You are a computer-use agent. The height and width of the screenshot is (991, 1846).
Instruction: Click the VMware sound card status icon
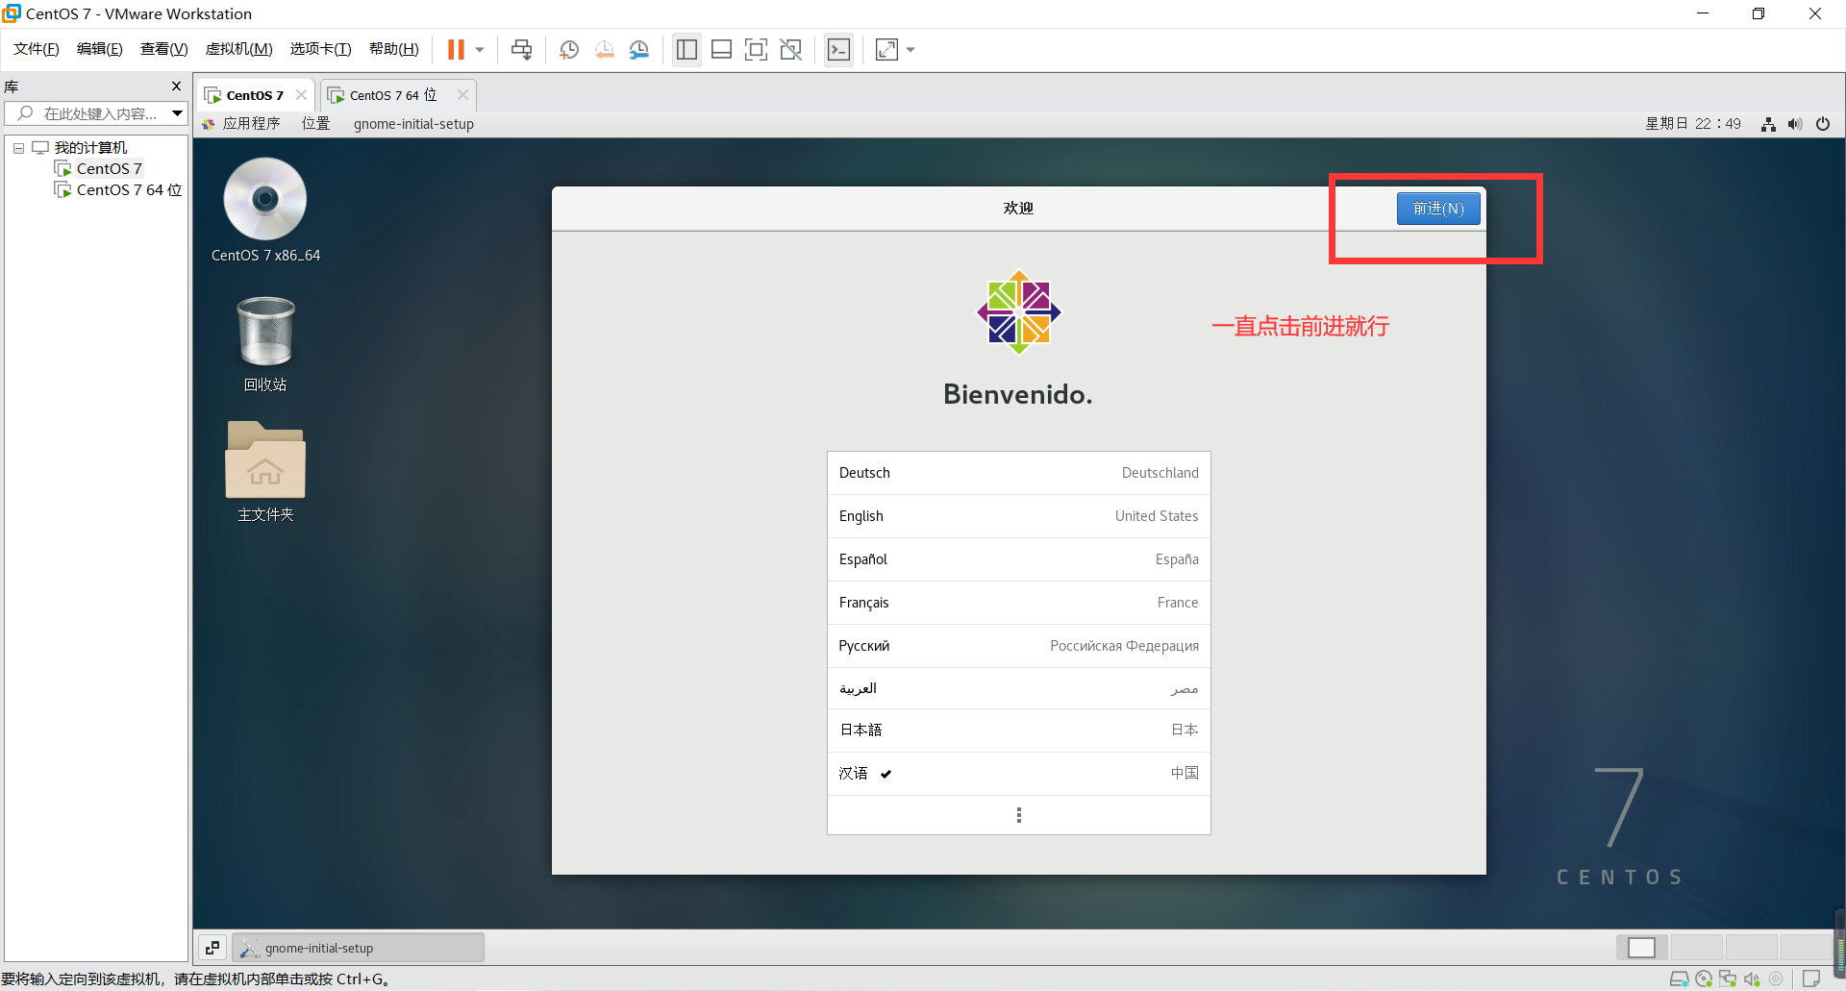1752,979
